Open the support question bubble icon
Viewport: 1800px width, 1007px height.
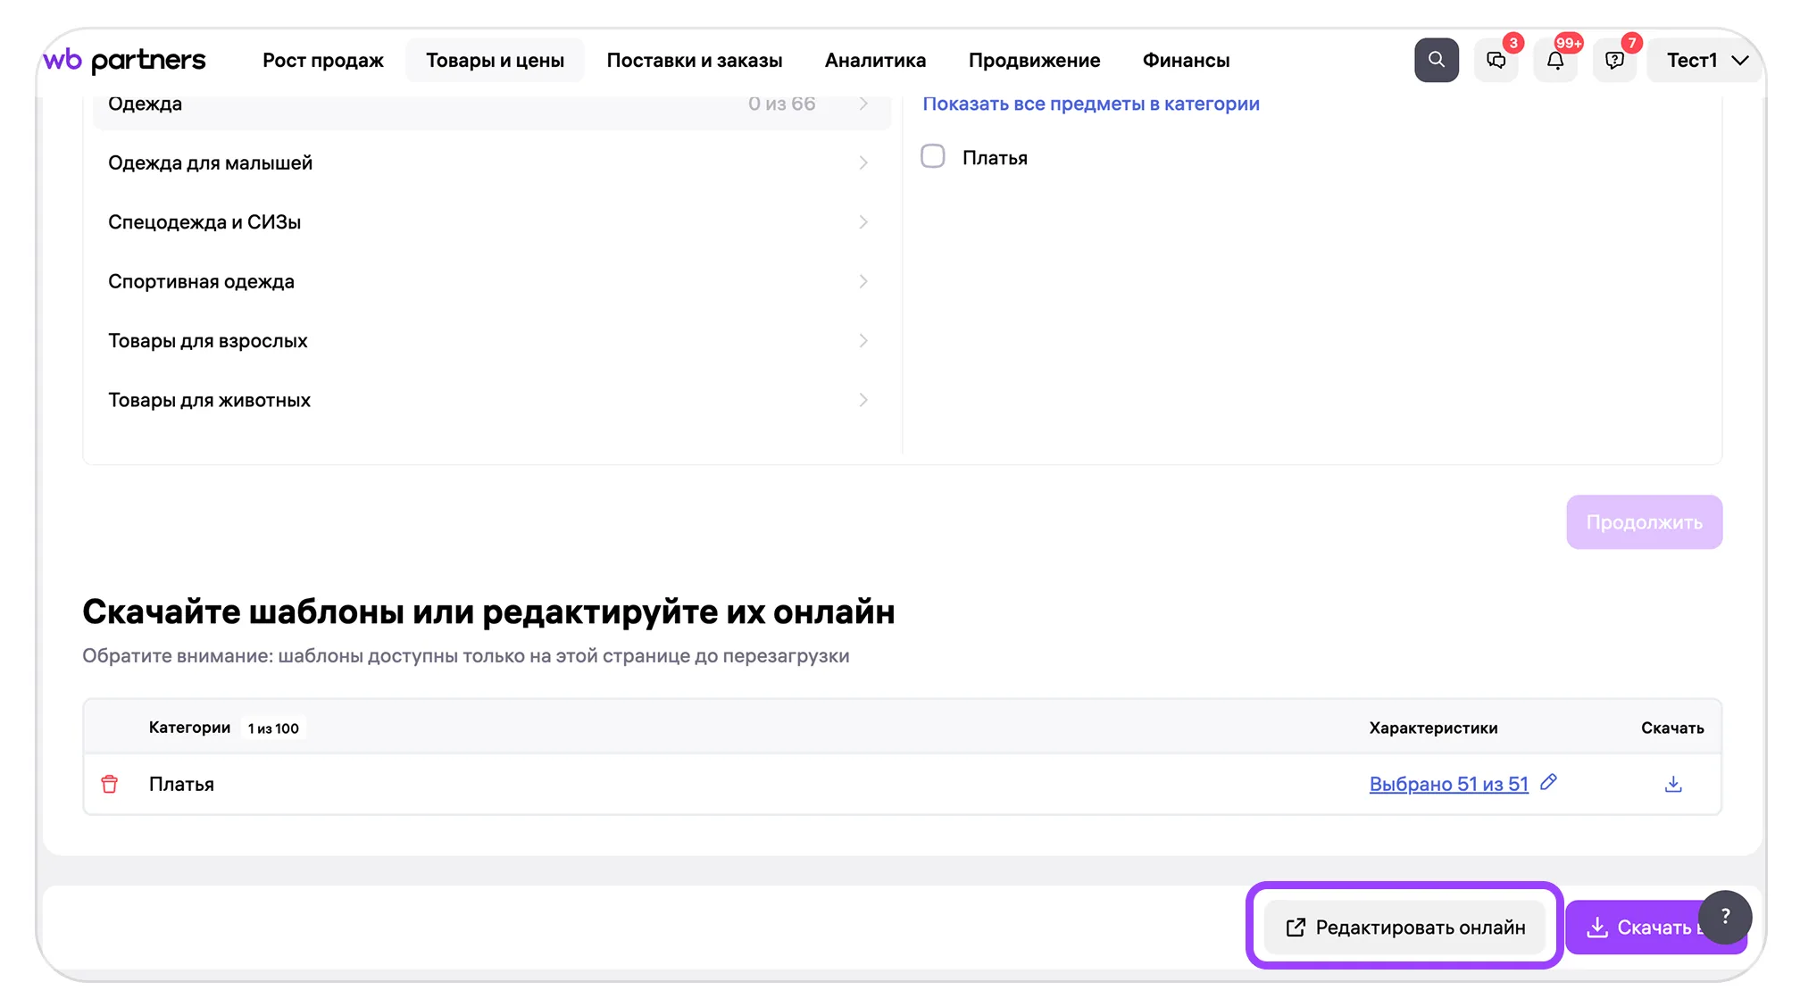click(1614, 60)
